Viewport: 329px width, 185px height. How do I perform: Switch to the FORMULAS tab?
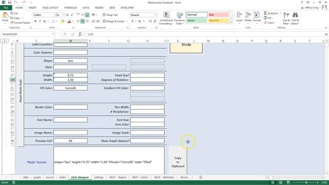pyautogui.click(x=70, y=8)
